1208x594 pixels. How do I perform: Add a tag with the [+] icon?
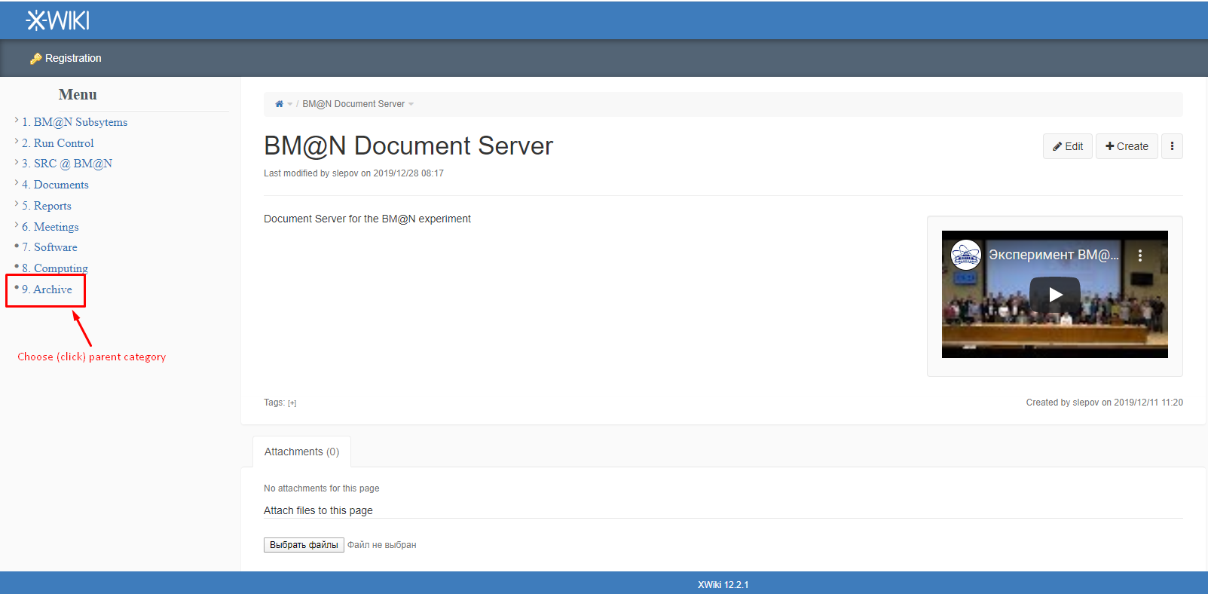pyautogui.click(x=292, y=403)
